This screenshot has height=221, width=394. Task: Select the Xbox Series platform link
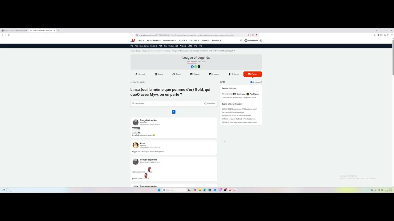click(x=144, y=46)
